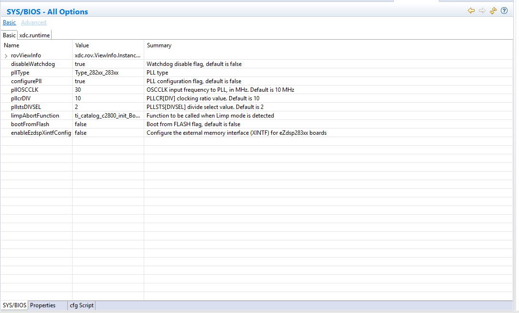The height and width of the screenshot is (313, 519).
Task: Edit the configurePll value true
Action: tap(108, 81)
